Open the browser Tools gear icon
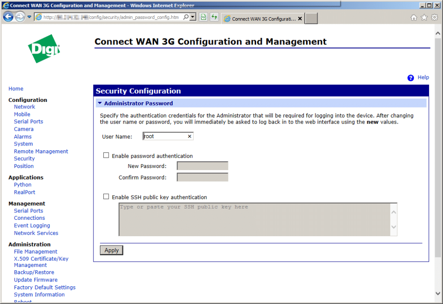The height and width of the screenshot is (304, 443). tap(434, 17)
